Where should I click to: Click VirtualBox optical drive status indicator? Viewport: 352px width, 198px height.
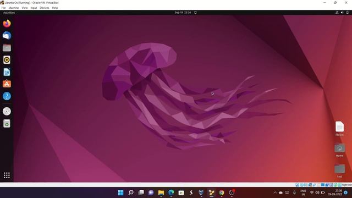tap(302, 185)
